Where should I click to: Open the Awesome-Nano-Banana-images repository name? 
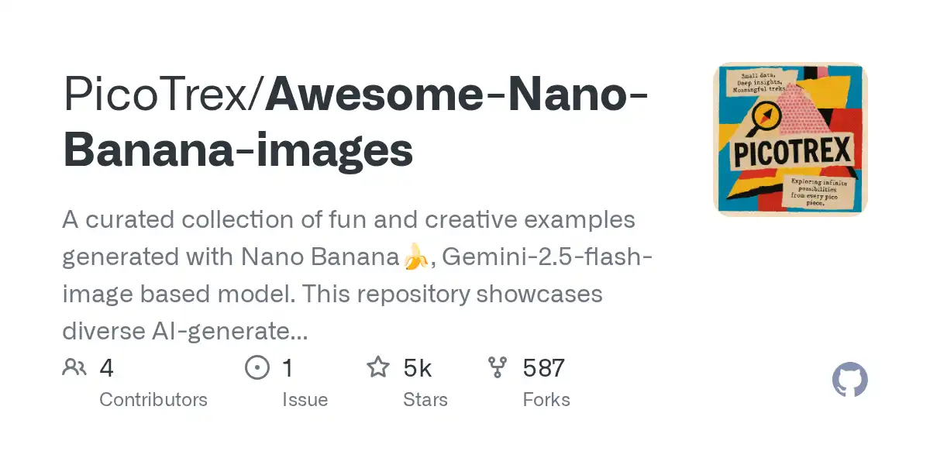coord(356,122)
